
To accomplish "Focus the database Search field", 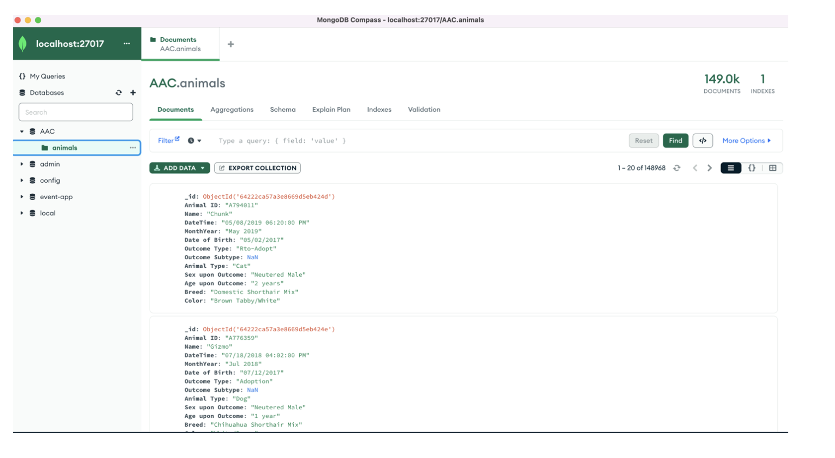I will (x=76, y=112).
